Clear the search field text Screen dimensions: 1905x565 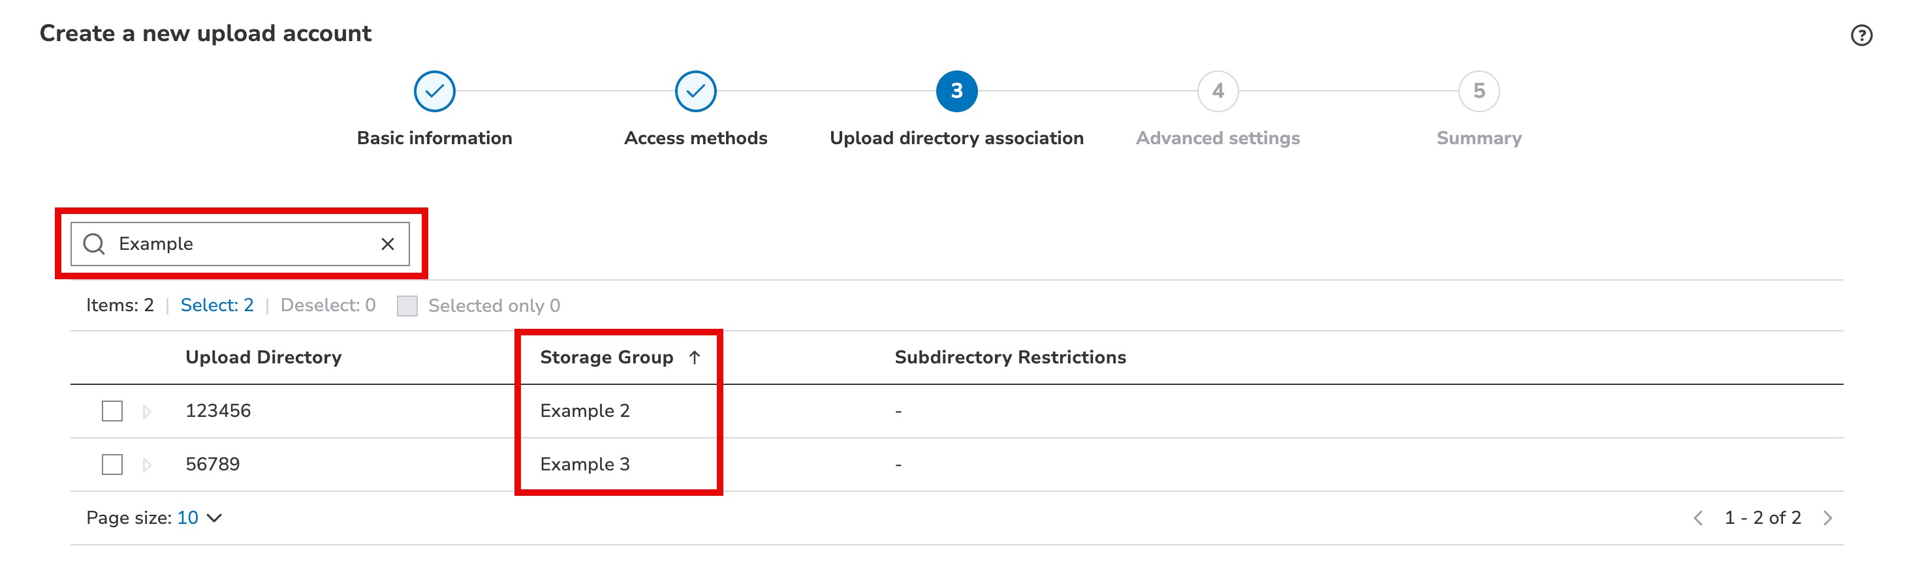pyautogui.click(x=388, y=244)
